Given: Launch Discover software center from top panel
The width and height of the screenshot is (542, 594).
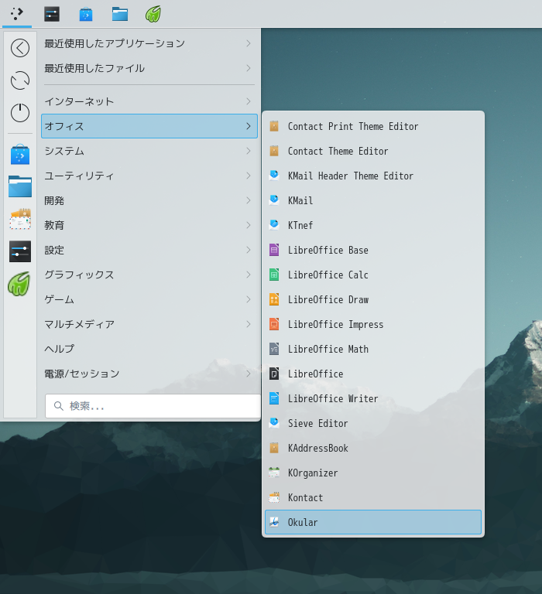Looking at the screenshot, I should click(86, 14).
